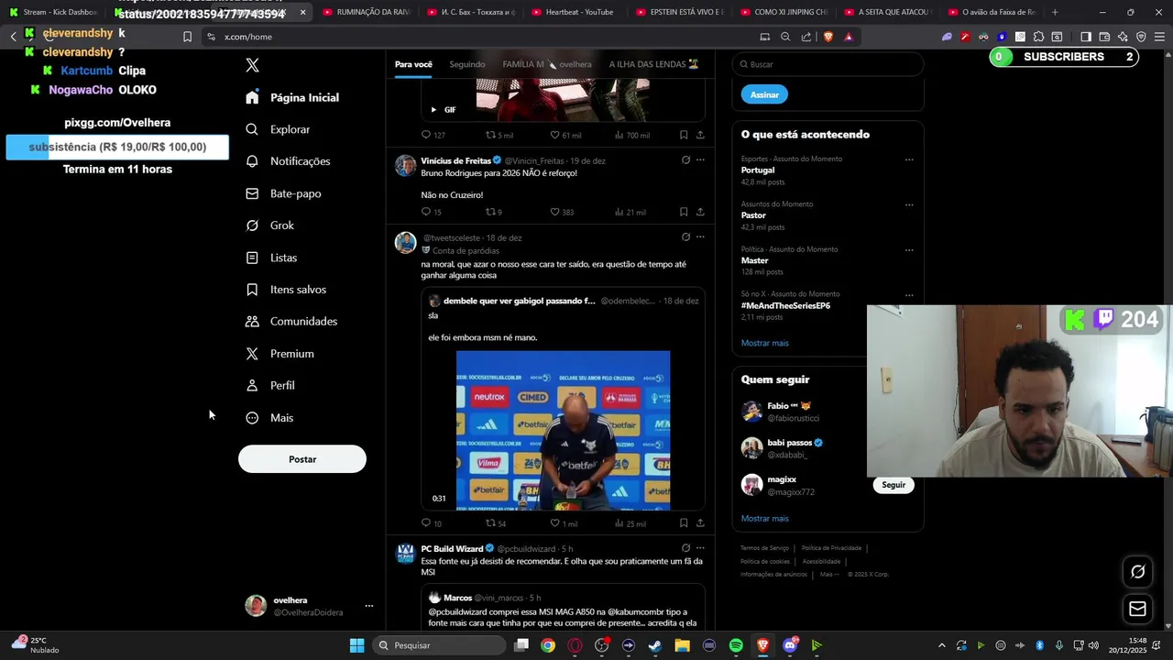Image resolution: width=1173 pixels, height=660 pixels.
Task: Click the Assinar button
Action: 764,94
